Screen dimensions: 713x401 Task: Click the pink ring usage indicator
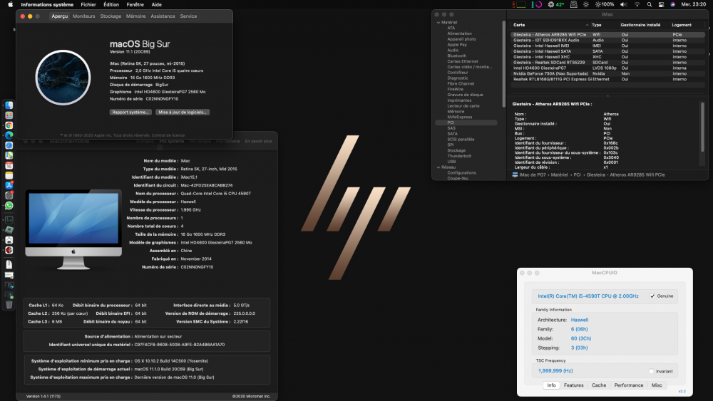[538, 4]
